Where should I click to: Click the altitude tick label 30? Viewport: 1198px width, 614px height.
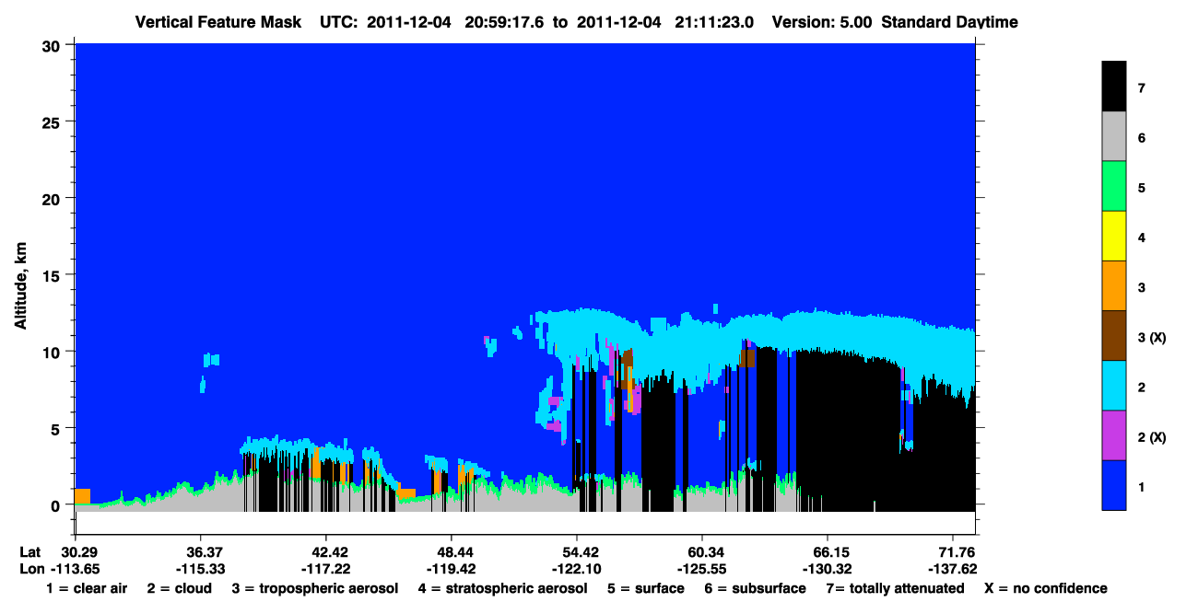coord(53,45)
